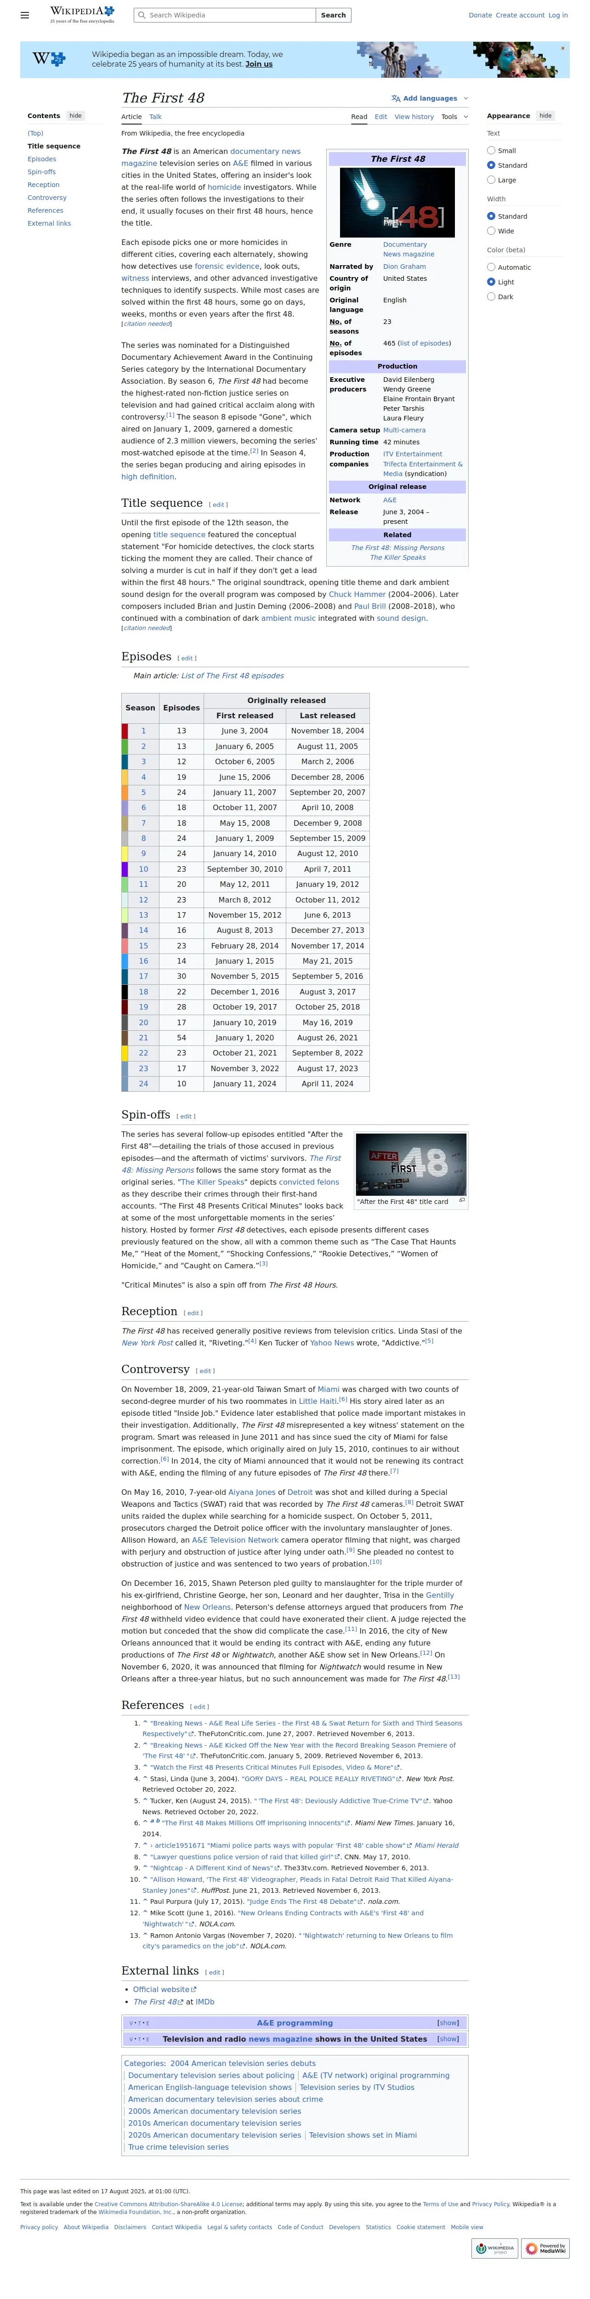590x2299 pixels.
Task: Jump to Spin-offs in Contents
Action: (x=42, y=172)
